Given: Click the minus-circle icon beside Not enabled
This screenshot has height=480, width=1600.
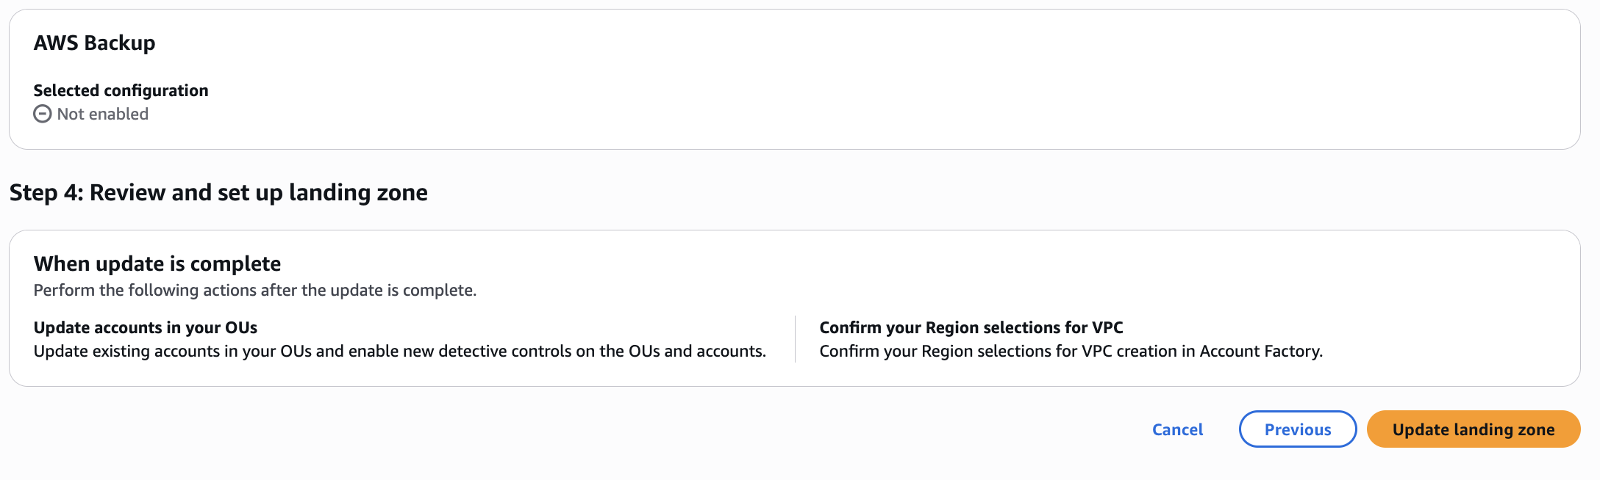Looking at the screenshot, I should coord(42,114).
